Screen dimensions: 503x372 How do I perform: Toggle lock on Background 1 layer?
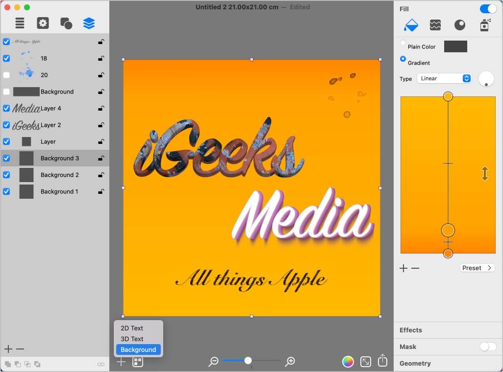[101, 191]
